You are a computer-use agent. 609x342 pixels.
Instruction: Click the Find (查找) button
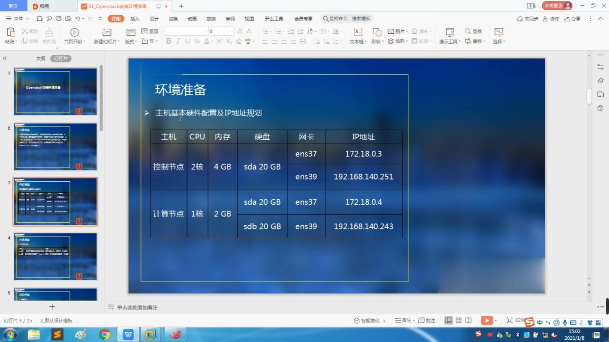pyautogui.click(x=473, y=31)
